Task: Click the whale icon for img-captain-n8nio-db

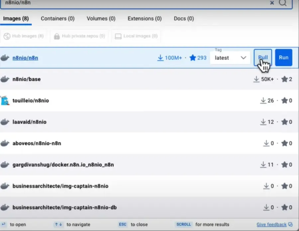Action: pyautogui.click(x=5, y=207)
